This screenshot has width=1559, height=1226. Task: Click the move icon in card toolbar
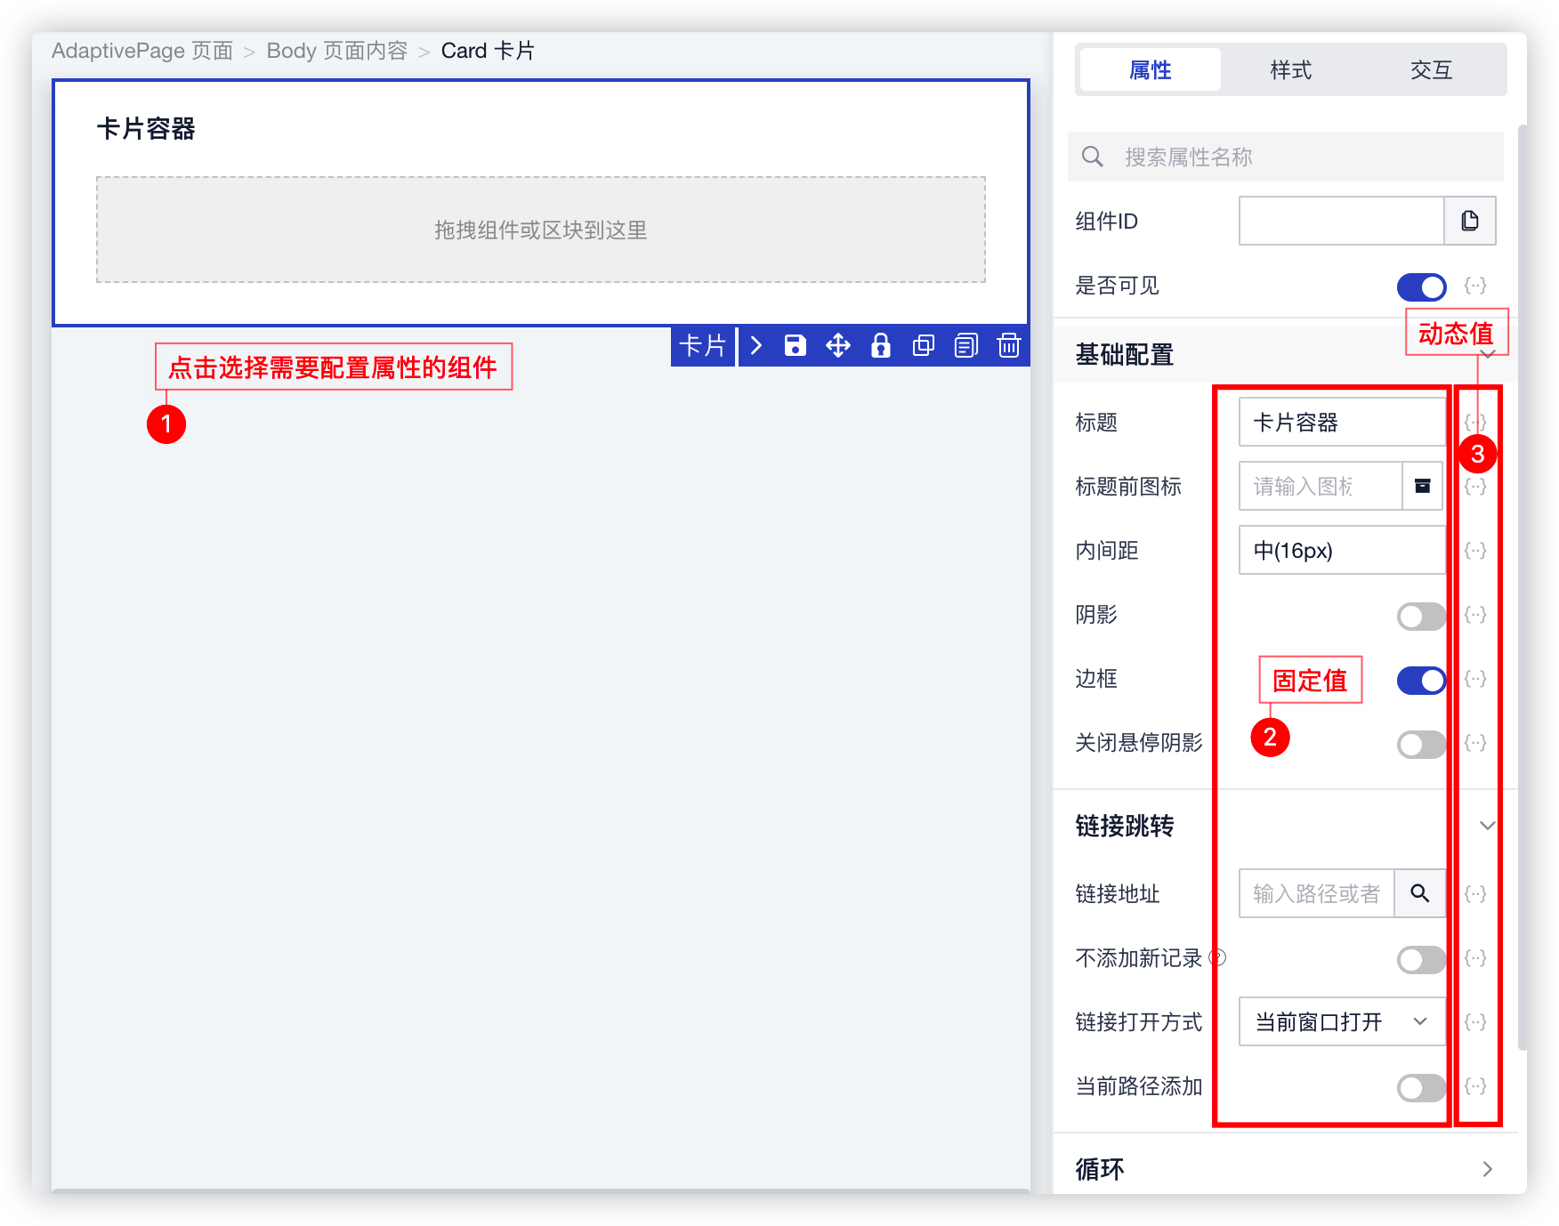point(837,346)
